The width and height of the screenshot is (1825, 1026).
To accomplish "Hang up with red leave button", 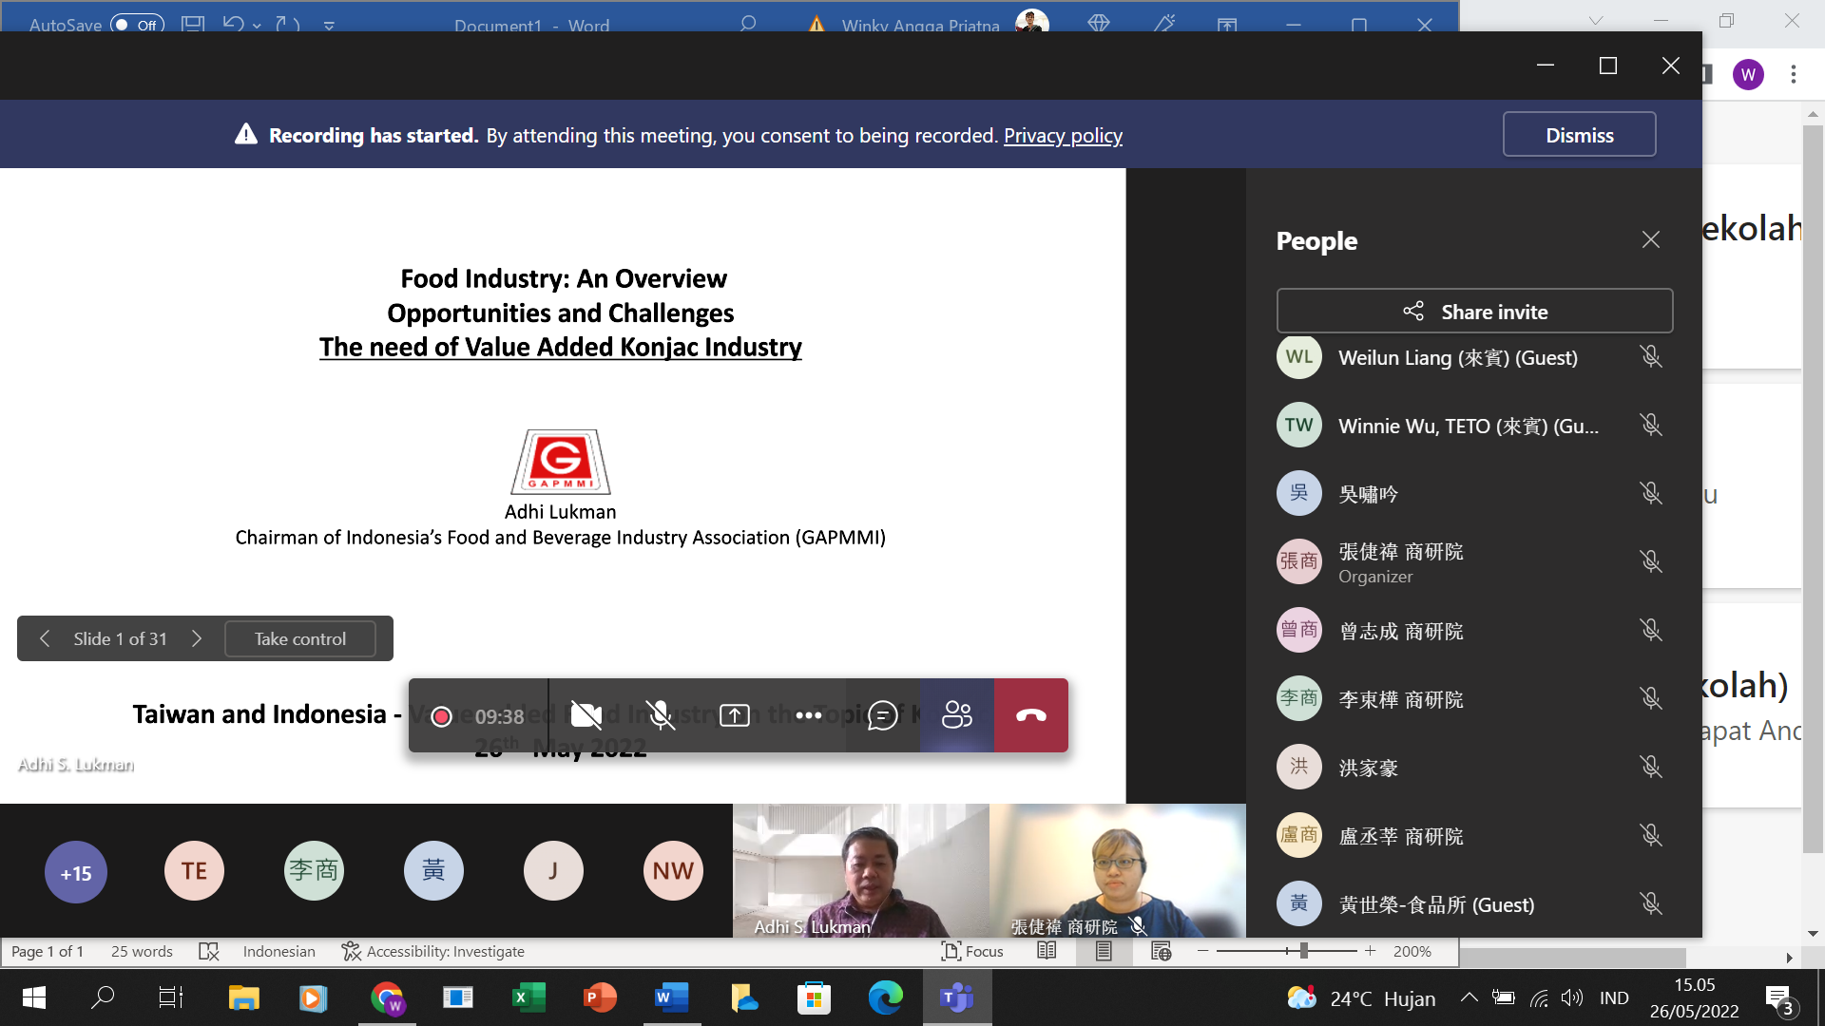I will pos(1031,715).
